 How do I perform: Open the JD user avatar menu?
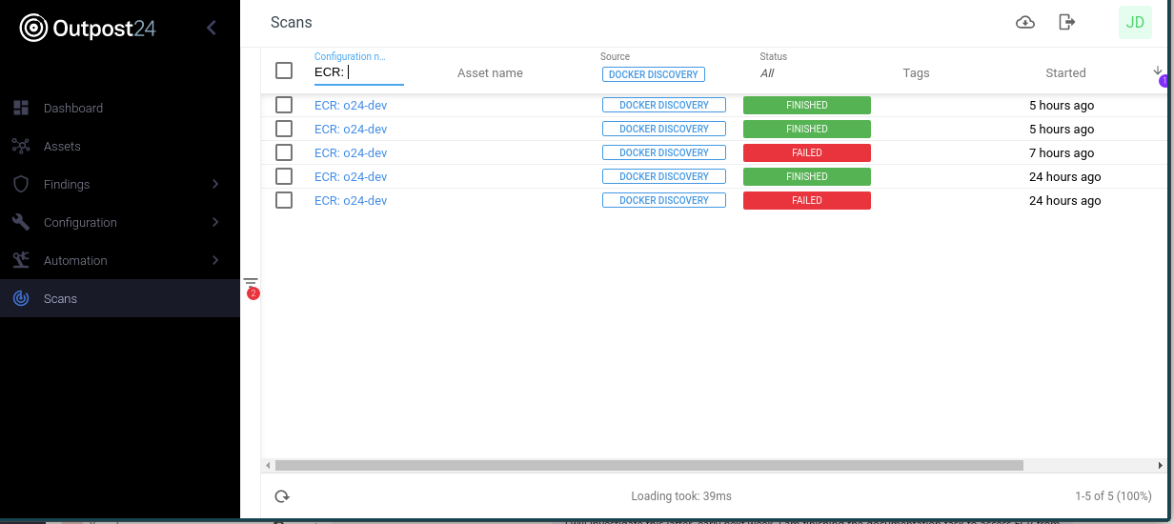(x=1135, y=22)
